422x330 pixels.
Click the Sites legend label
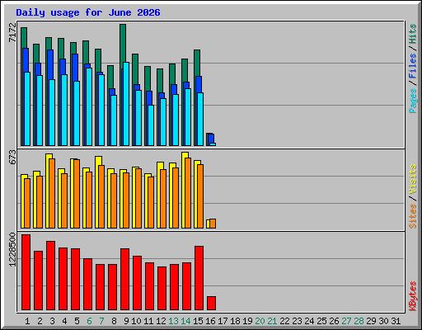[413, 216]
